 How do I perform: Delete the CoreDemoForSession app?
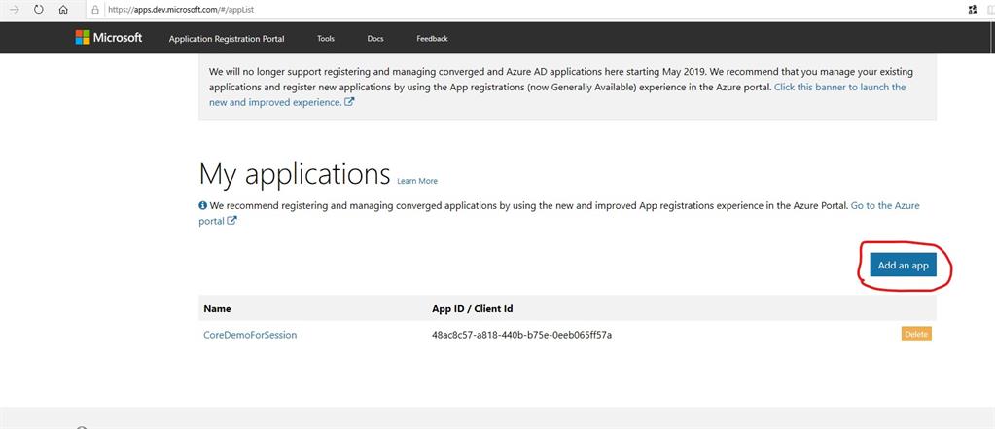916,335
